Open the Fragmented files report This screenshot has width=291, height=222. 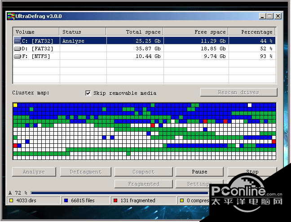(143, 184)
